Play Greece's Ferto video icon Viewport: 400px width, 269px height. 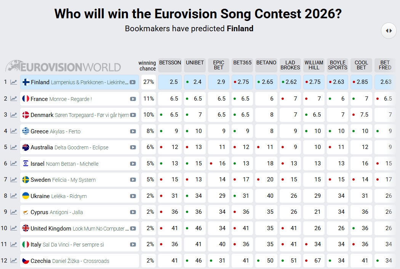(133, 131)
